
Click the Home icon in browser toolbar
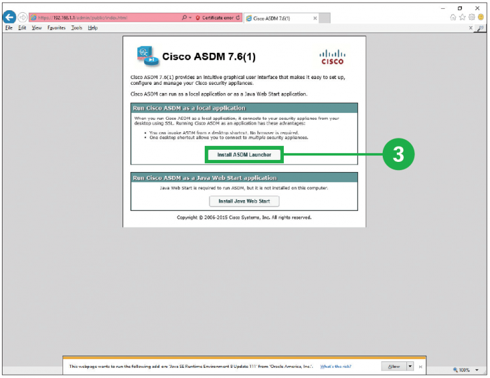(453, 17)
